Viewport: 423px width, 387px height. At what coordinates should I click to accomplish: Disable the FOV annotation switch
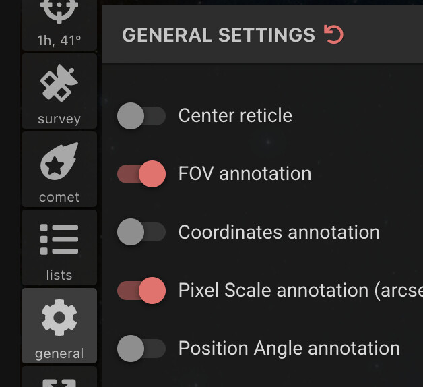click(x=141, y=174)
